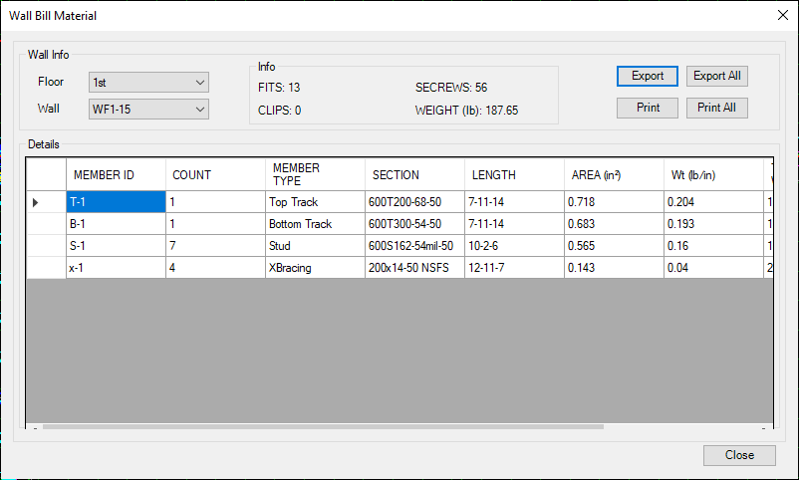
Task: Close the Wall Bill Material window
Action: (x=781, y=16)
